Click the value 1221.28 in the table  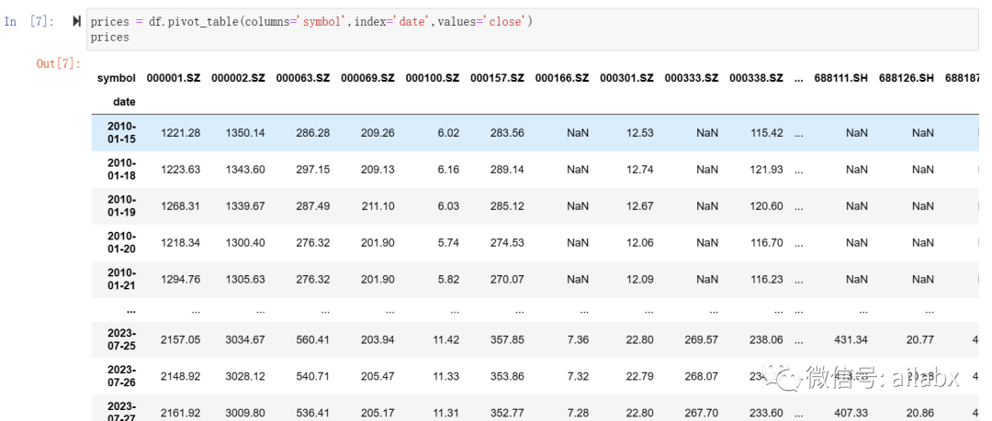tap(181, 133)
